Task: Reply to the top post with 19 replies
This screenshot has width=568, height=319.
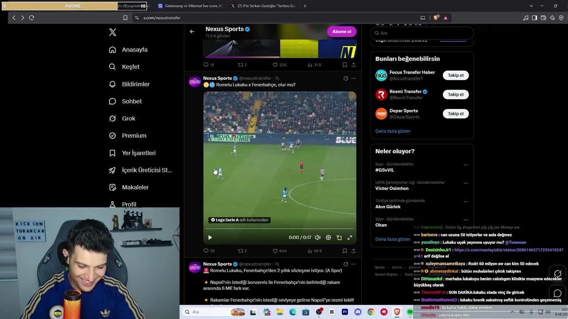Action: click(x=209, y=65)
